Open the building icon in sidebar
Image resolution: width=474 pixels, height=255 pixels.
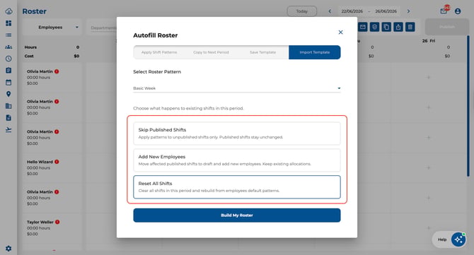(8, 106)
